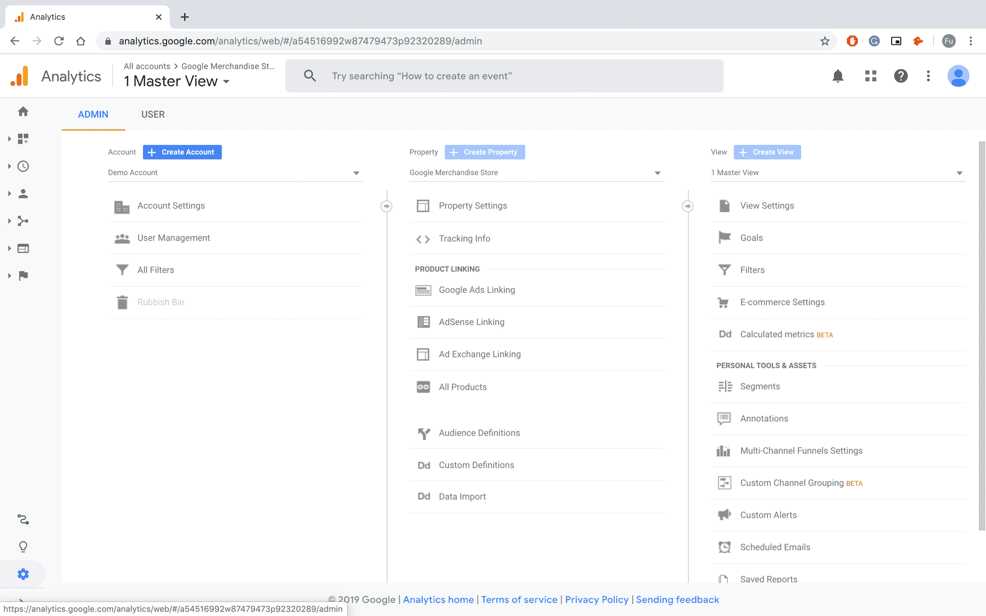Click the blue user account avatar

pyautogui.click(x=959, y=76)
